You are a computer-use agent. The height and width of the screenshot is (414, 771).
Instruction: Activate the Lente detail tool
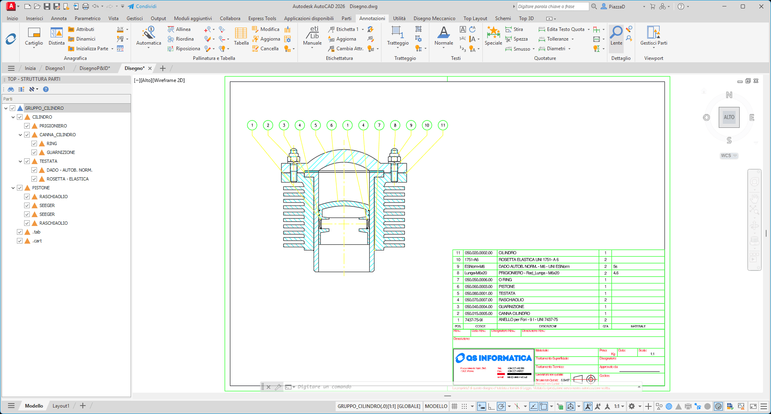[616, 33]
